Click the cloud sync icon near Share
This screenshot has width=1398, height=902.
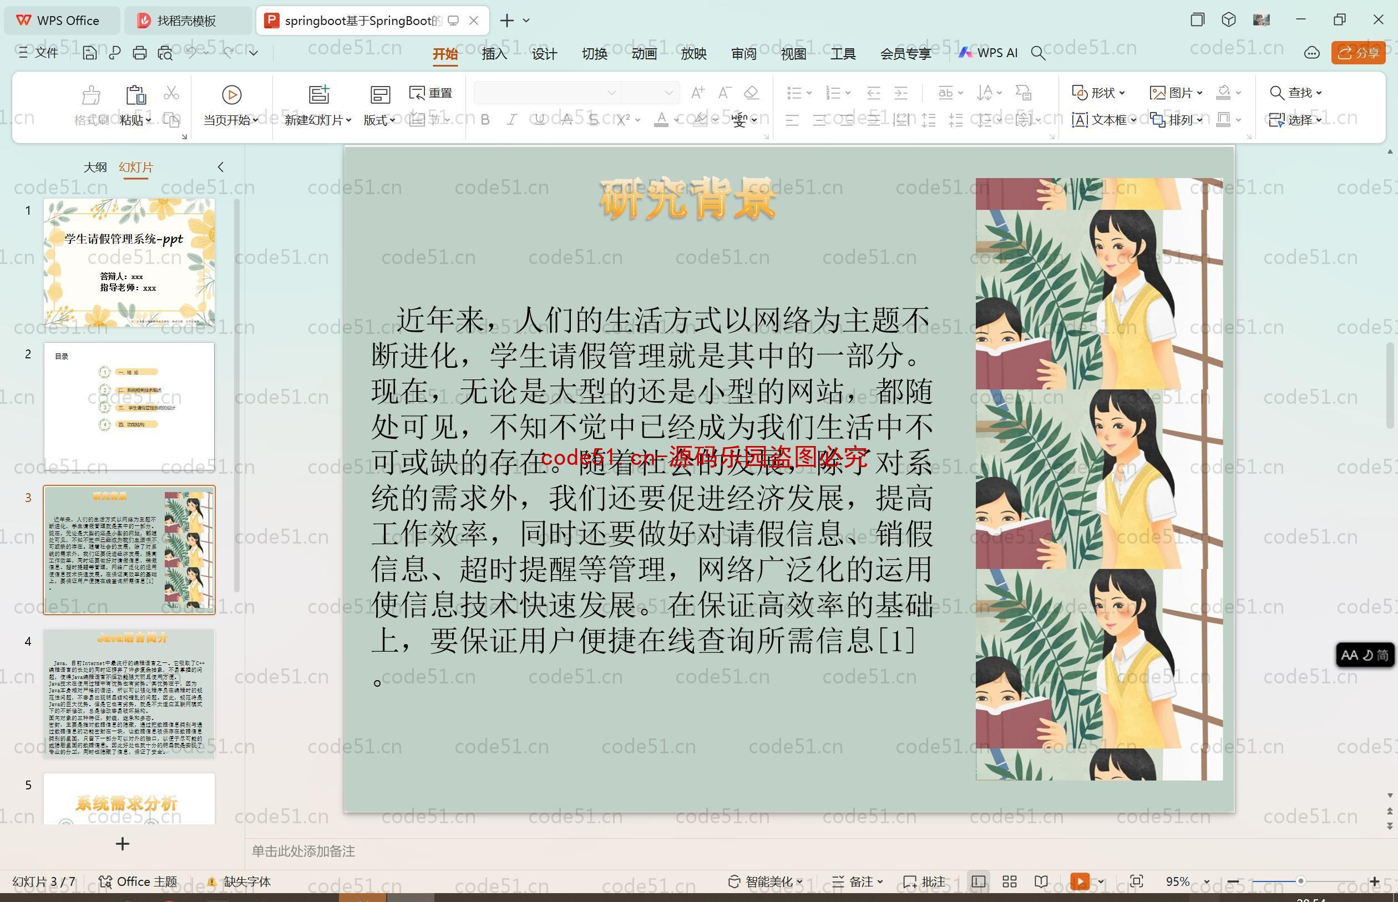(1311, 53)
